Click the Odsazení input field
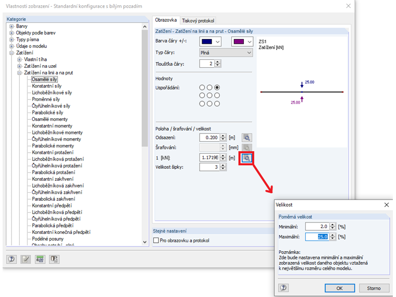This screenshot has width=396, height=297. coord(209,138)
